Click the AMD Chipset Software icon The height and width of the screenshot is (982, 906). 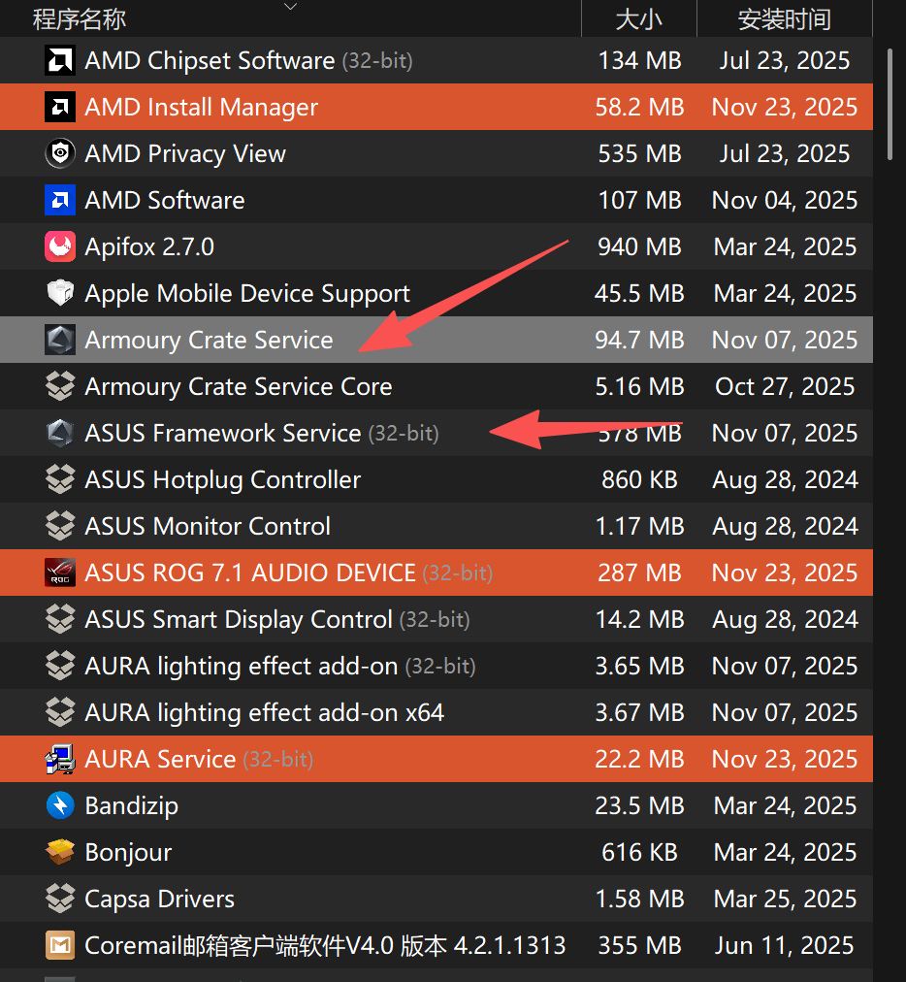coord(60,60)
